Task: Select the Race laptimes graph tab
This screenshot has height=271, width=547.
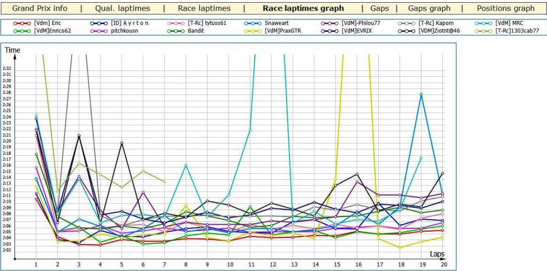Action: point(303,9)
